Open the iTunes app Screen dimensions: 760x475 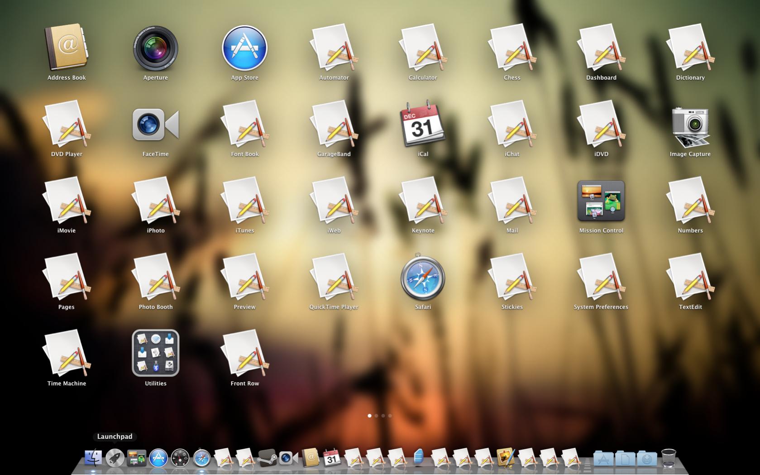point(245,201)
